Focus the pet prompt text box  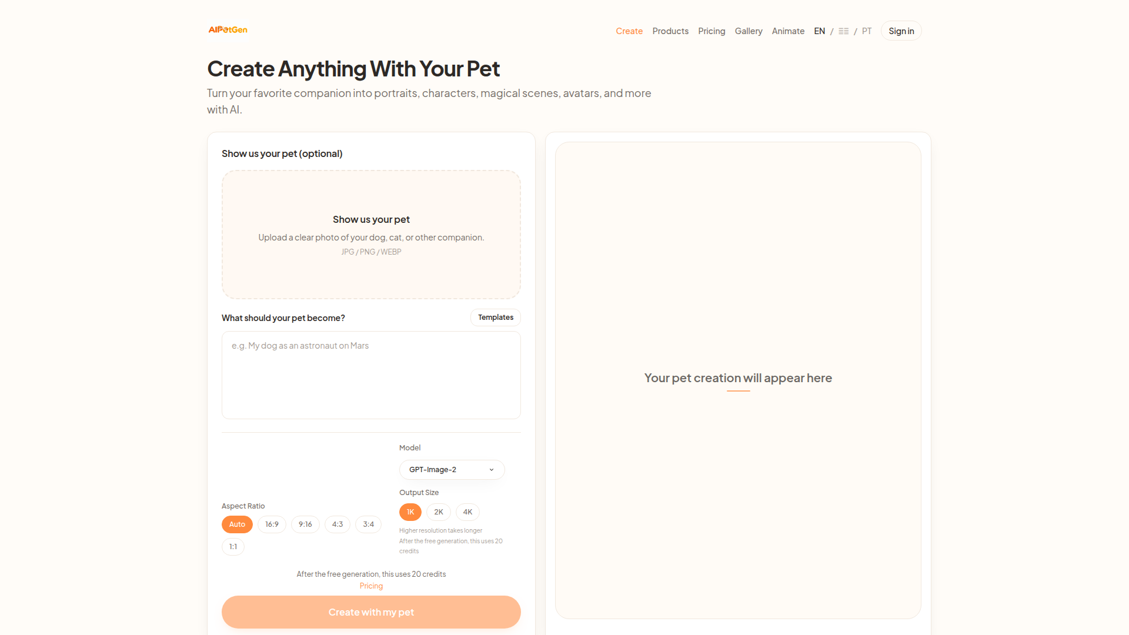click(371, 375)
